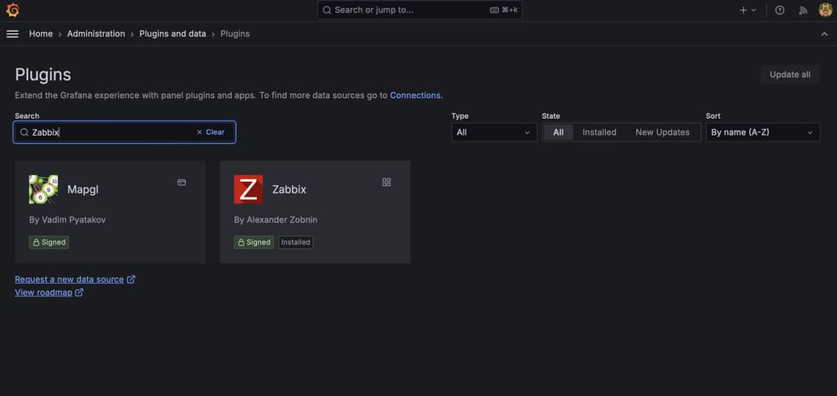
Task: Click the search magnifier in plugin search
Action: 24,132
